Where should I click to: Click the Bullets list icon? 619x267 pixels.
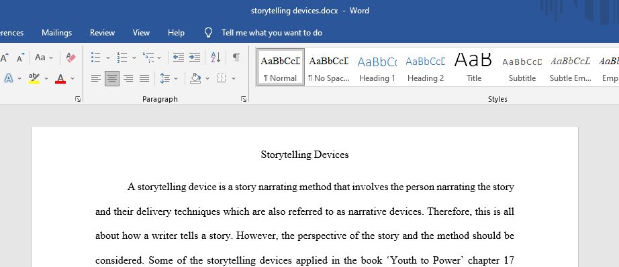[x=95, y=58]
